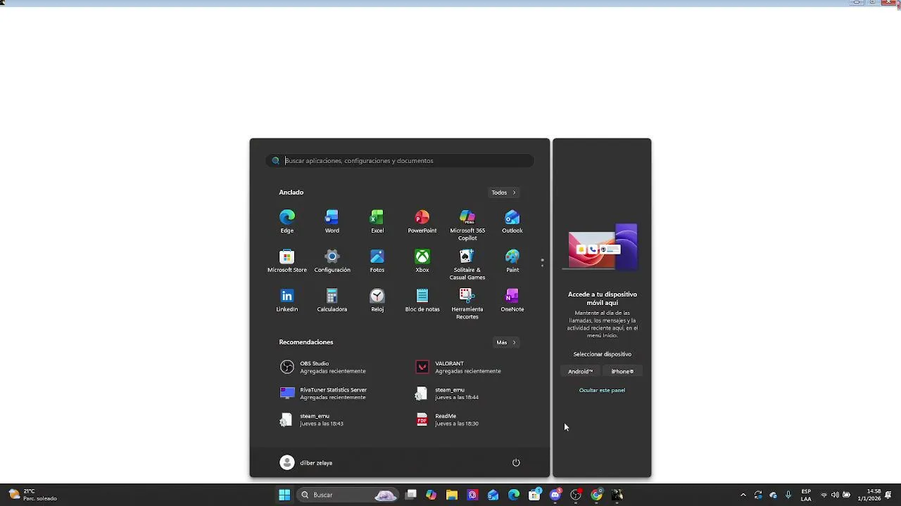Open OBS Studio recommendation
This screenshot has width=901, height=506.
[x=331, y=367]
